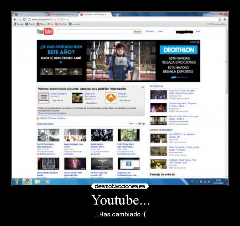Switch to the second browser tab
Viewport: 240px width, 226px height.
62,14
